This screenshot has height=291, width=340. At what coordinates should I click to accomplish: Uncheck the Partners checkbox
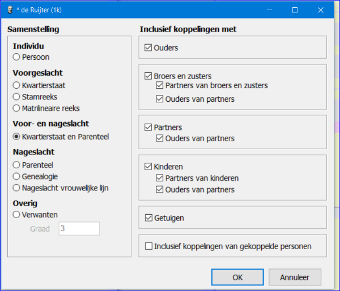[148, 127]
